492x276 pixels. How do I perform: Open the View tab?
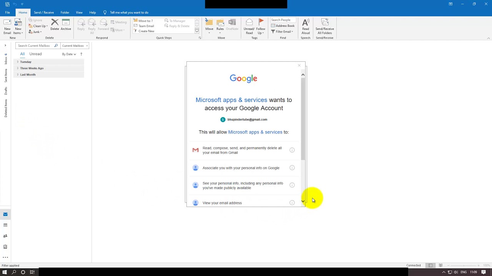[x=79, y=12]
